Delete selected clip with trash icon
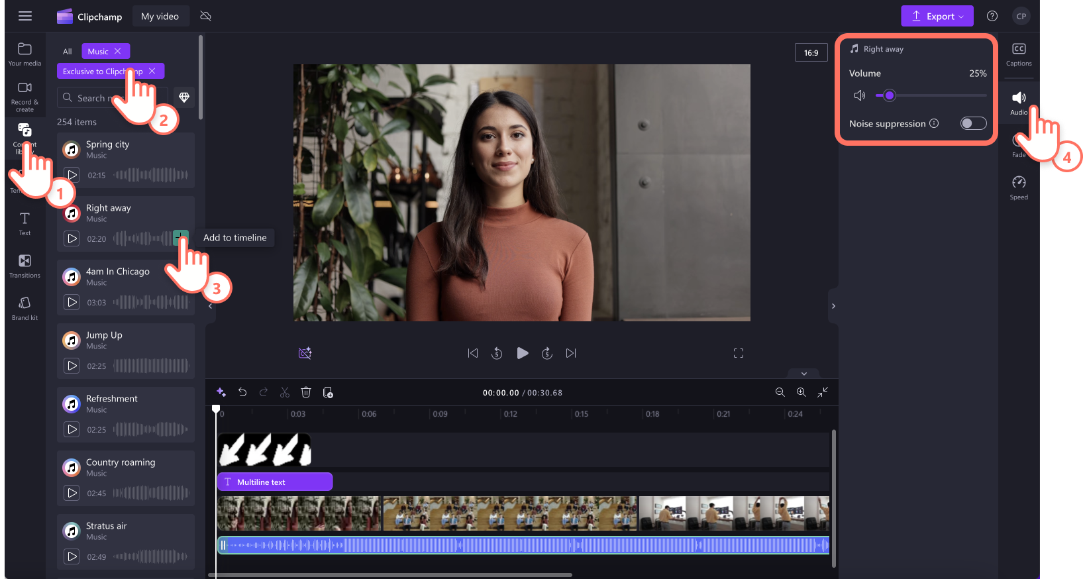 coord(306,392)
